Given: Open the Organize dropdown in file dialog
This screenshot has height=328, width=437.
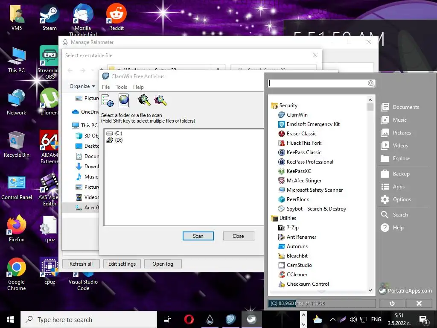Looking at the screenshot, I should [82, 86].
